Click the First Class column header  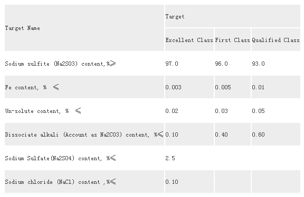[x=233, y=40]
